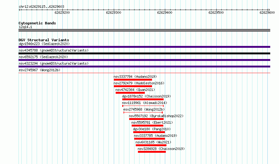
Task: Open the nsv3337785 (Audano2019) label
Action: tap(155, 136)
